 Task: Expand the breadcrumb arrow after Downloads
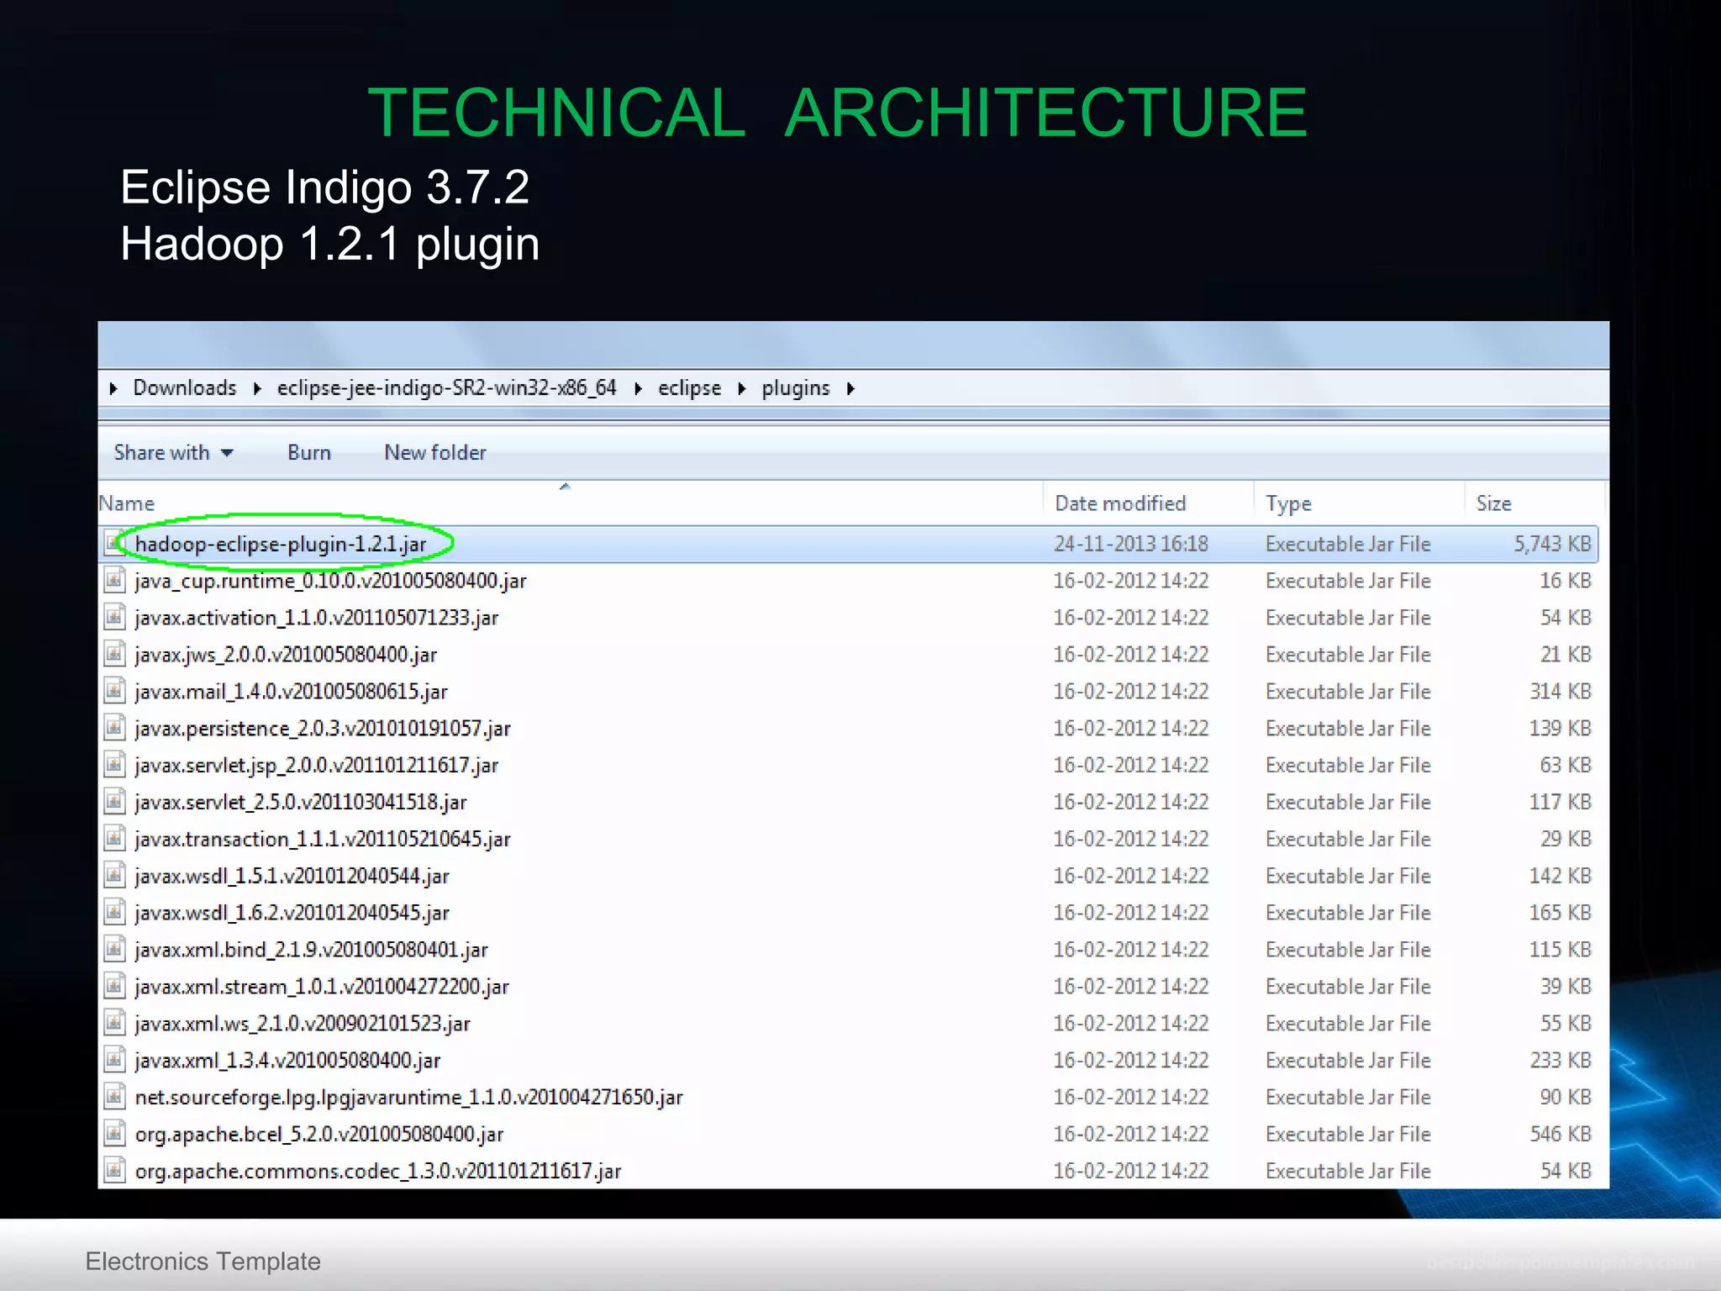click(x=257, y=388)
